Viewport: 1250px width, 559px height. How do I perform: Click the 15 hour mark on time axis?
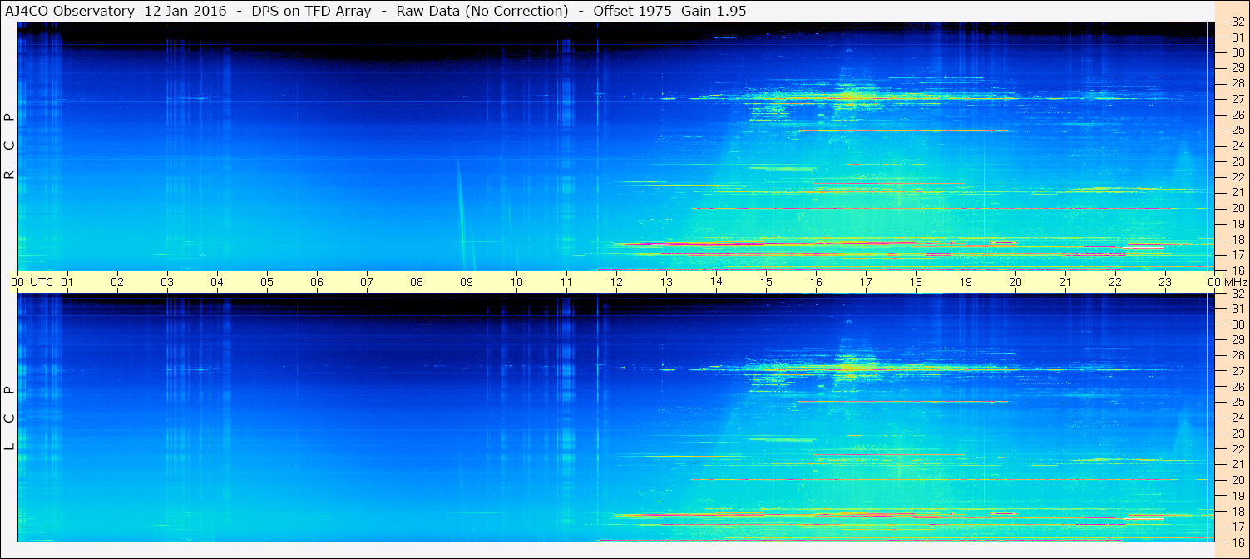pyautogui.click(x=766, y=282)
